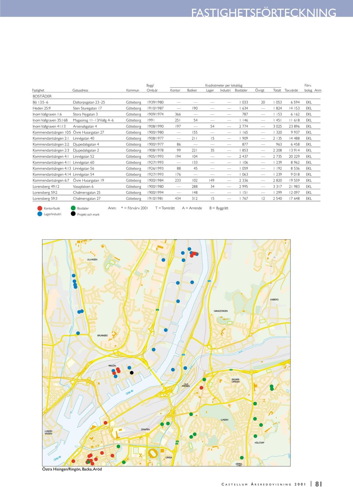Click page number 81 in footer
353x487 pixels.
[318, 484]
